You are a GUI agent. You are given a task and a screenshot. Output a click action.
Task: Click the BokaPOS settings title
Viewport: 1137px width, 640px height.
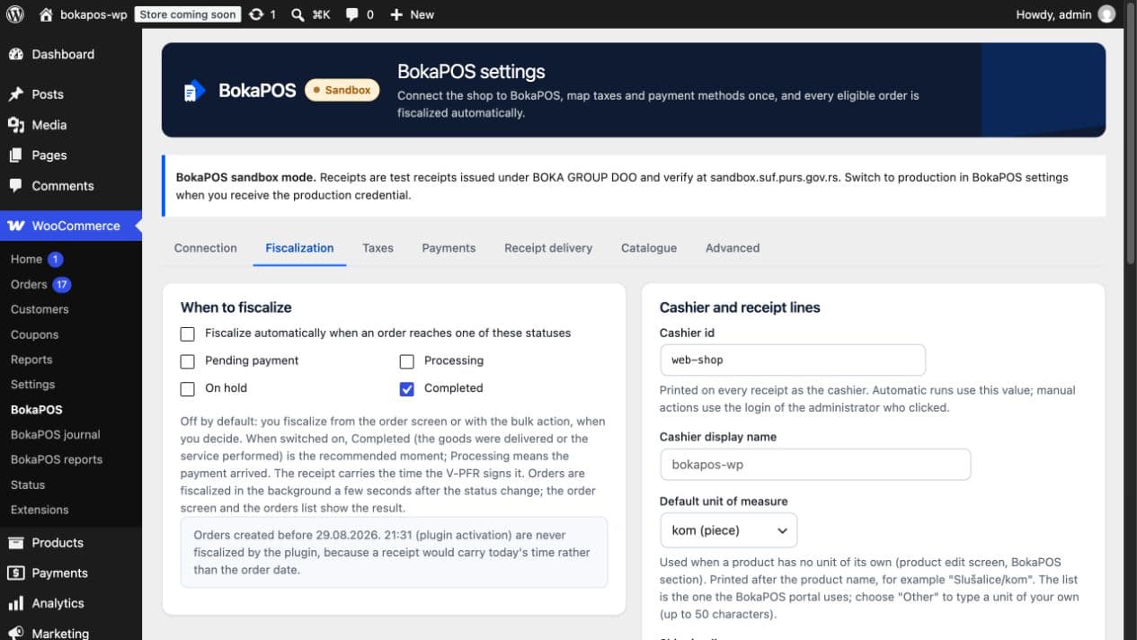tap(471, 72)
